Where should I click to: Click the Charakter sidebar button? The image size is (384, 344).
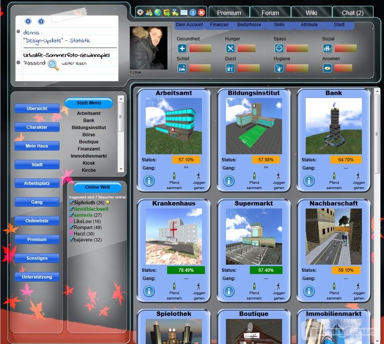[x=37, y=127]
